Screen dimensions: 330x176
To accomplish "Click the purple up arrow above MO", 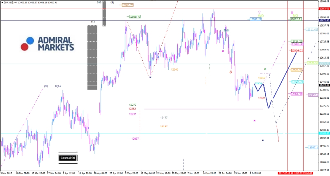I will coord(292,13).
